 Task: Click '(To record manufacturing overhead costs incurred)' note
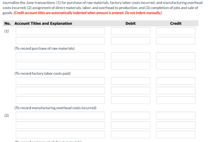tap(55, 108)
